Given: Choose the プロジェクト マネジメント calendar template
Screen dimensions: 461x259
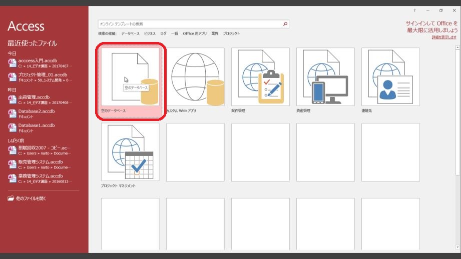Looking at the screenshot, I should click(130, 155).
